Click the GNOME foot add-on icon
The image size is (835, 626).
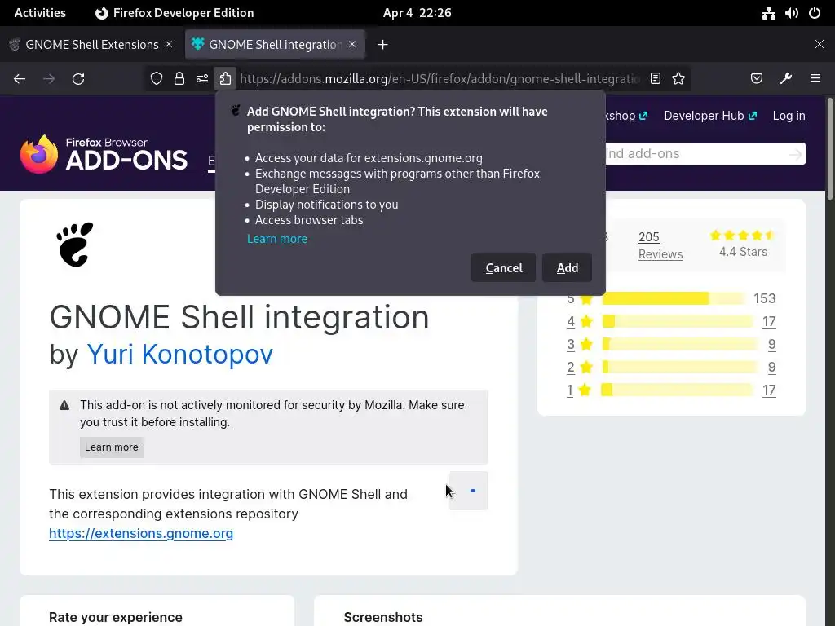click(x=74, y=245)
